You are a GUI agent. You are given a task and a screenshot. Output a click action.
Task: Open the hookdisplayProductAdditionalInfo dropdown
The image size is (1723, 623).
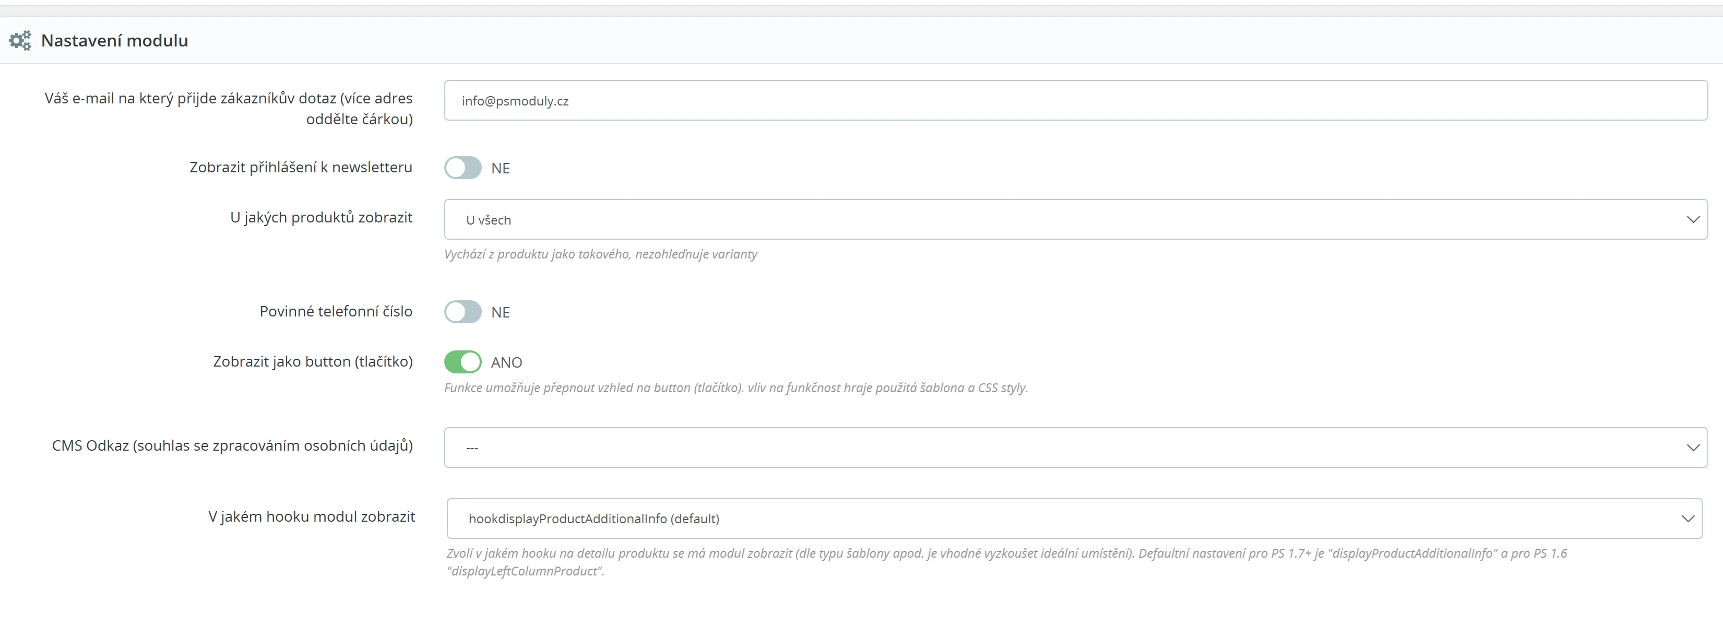1070,519
